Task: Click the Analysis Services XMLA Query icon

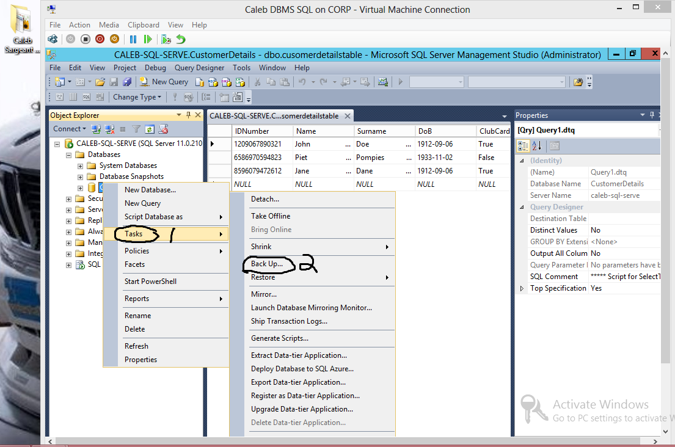Action: pos(240,82)
